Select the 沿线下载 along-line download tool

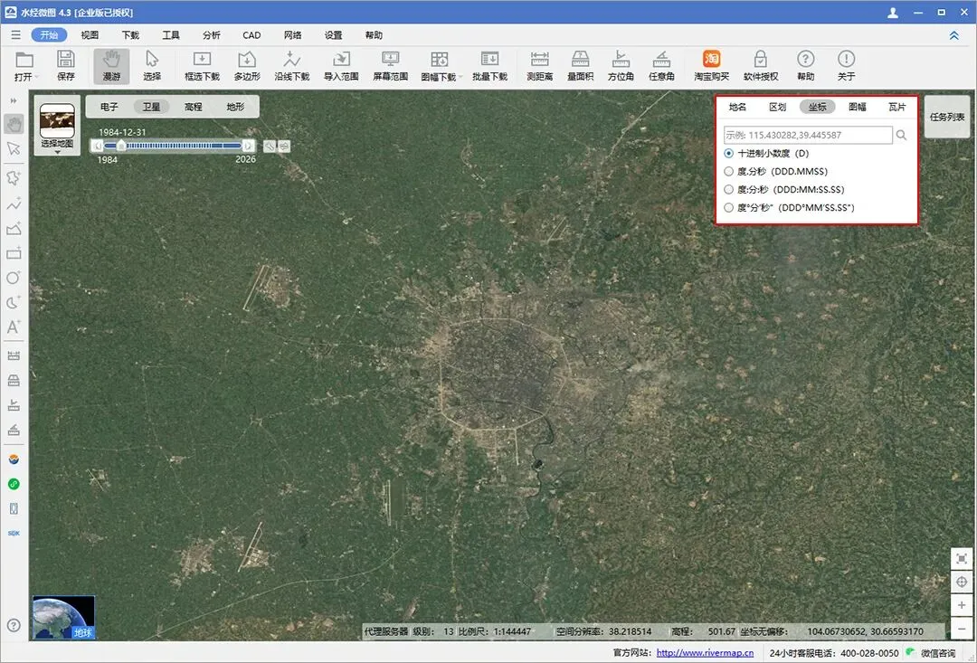[x=291, y=66]
